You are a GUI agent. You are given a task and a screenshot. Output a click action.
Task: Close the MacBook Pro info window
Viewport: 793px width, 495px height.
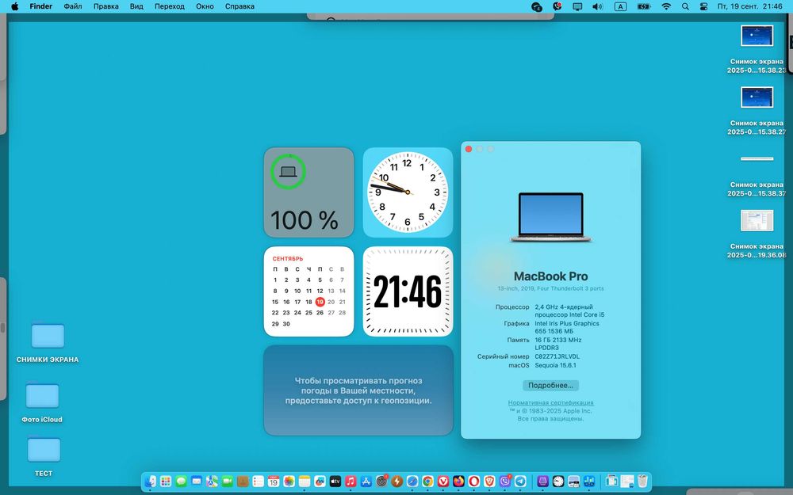(469, 149)
